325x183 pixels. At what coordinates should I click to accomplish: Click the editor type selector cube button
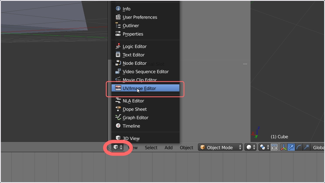(118, 147)
